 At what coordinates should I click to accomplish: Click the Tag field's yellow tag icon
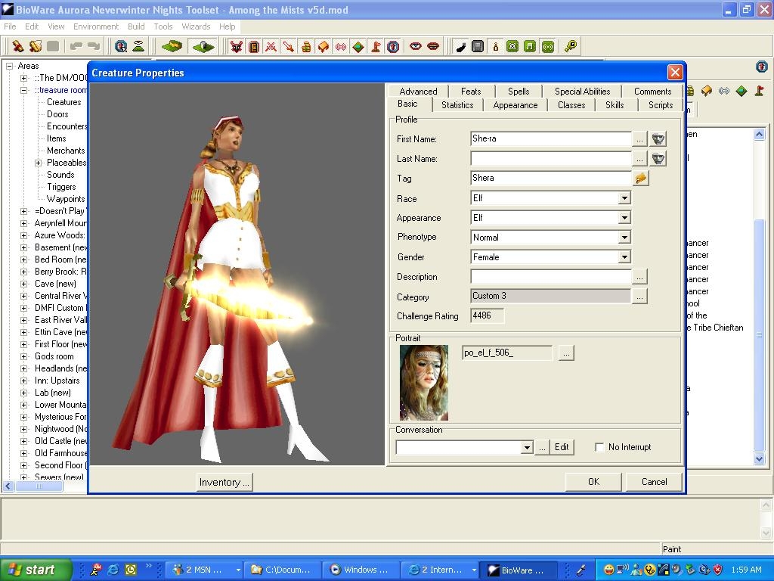(x=641, y=179)
